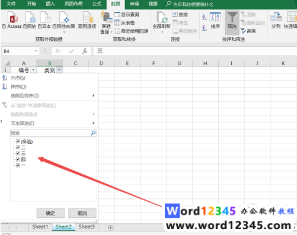Click the 告诉我你想要做什么 lightbulb search
The height and width of the screenshot is (235, 297).
(190, 4)
